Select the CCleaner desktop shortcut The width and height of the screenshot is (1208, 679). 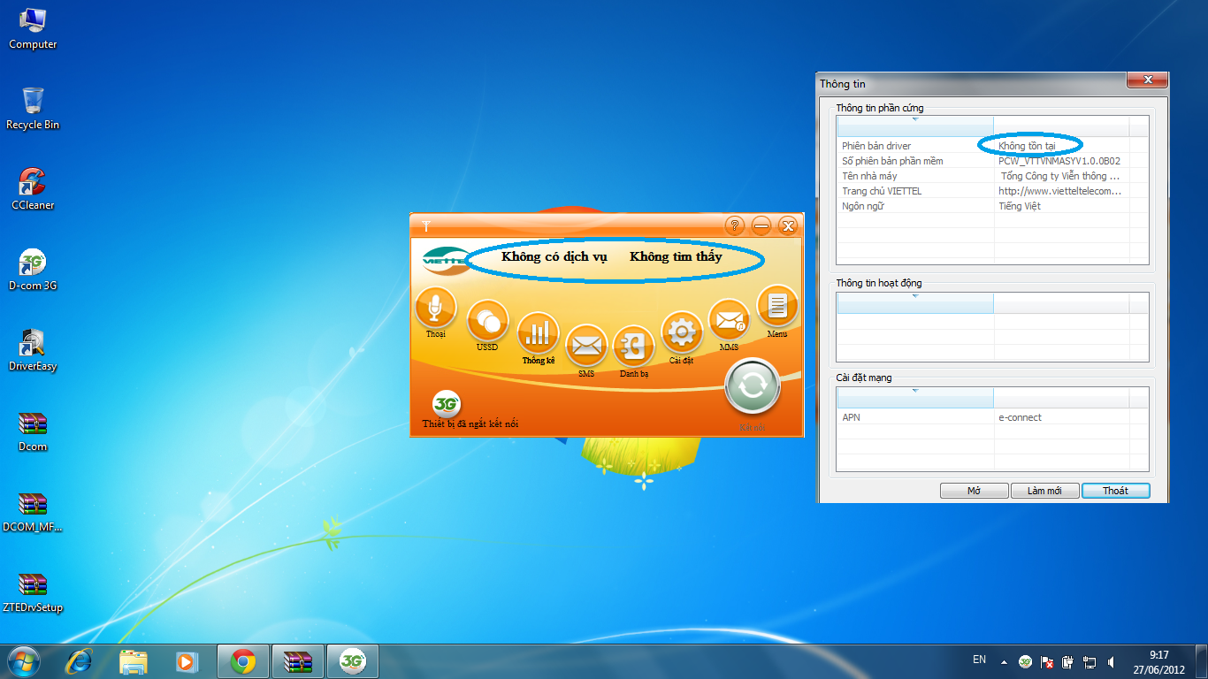point(33,189)
